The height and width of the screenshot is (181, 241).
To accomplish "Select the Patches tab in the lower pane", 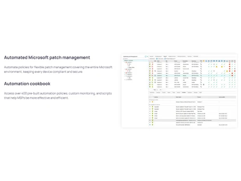I will coord(184,93).
